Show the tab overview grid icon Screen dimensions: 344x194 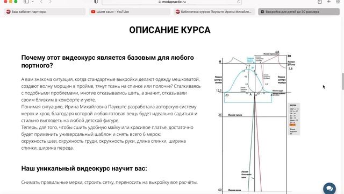coord(338,2)
